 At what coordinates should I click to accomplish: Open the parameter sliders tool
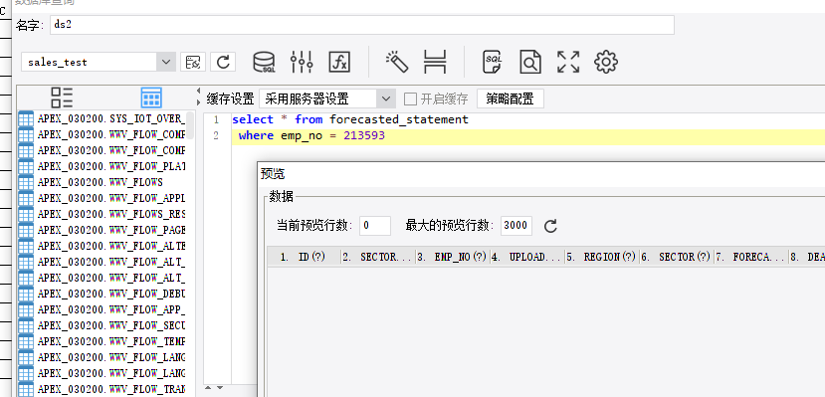pos(302,62)
